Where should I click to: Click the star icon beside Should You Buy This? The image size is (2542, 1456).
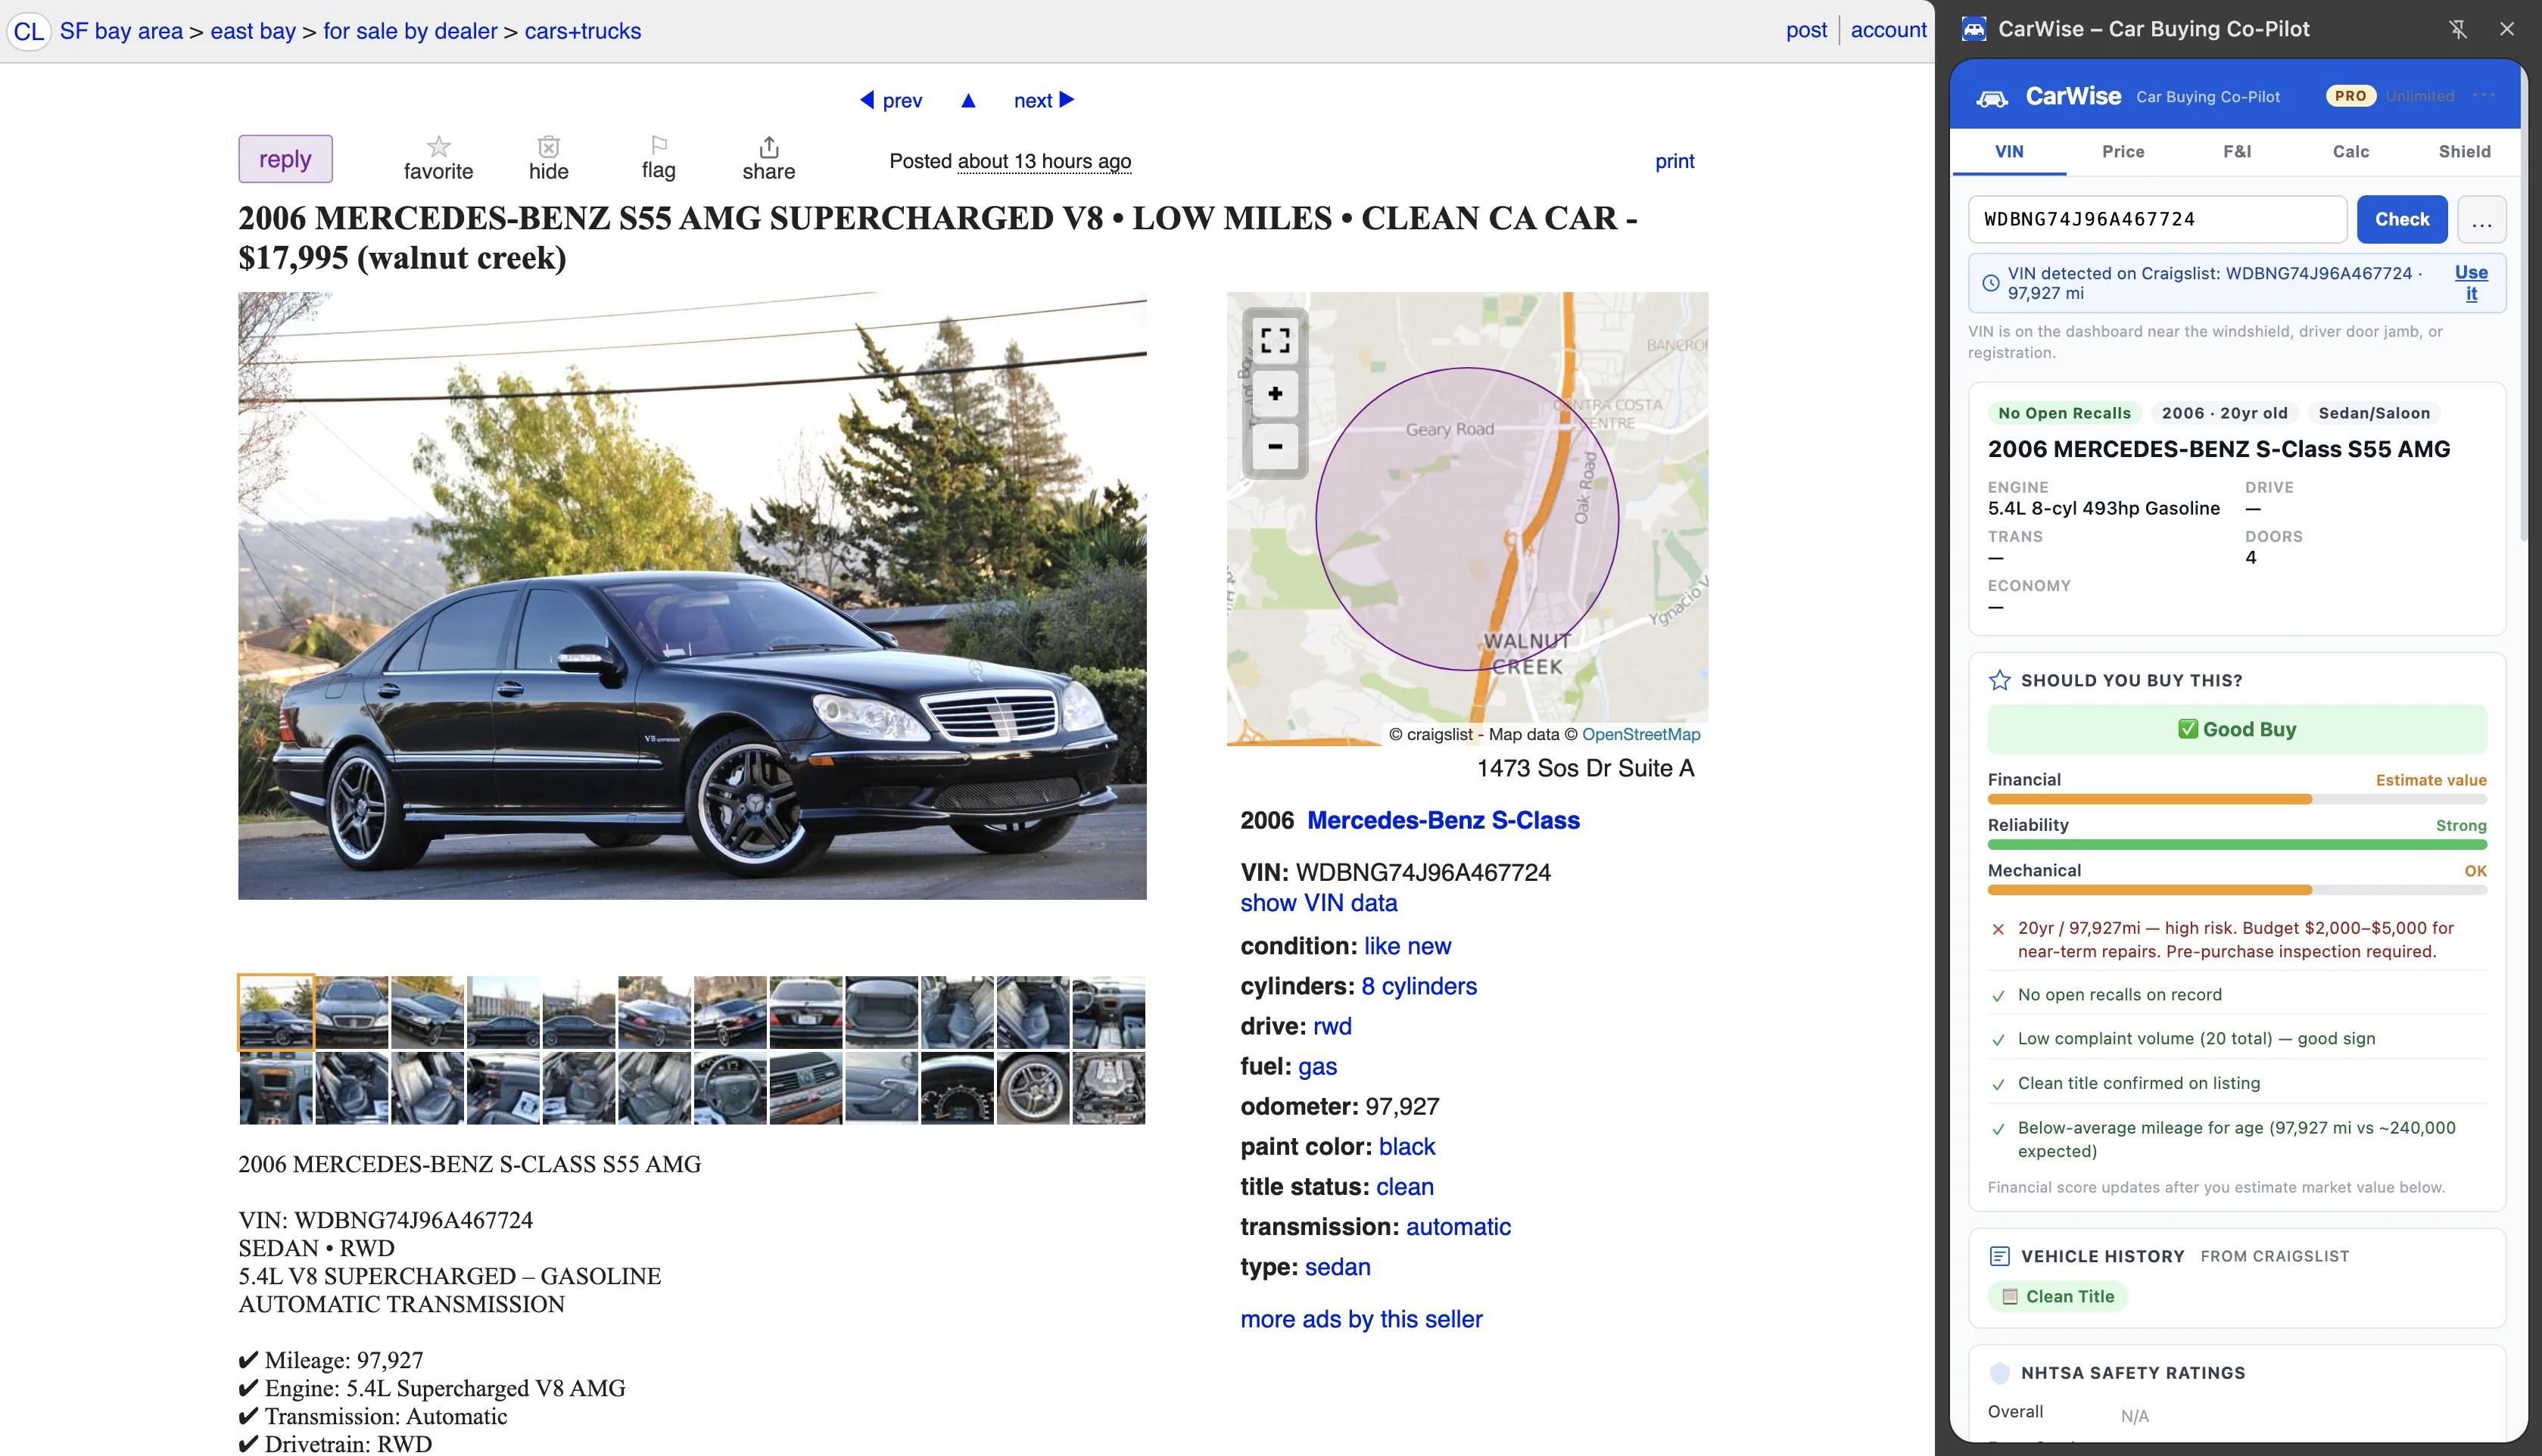(x=1999, y=680)
